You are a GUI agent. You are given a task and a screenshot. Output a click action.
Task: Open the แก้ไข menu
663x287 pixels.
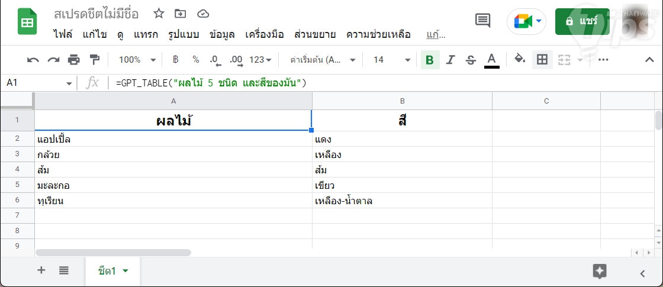click(95, 35)
